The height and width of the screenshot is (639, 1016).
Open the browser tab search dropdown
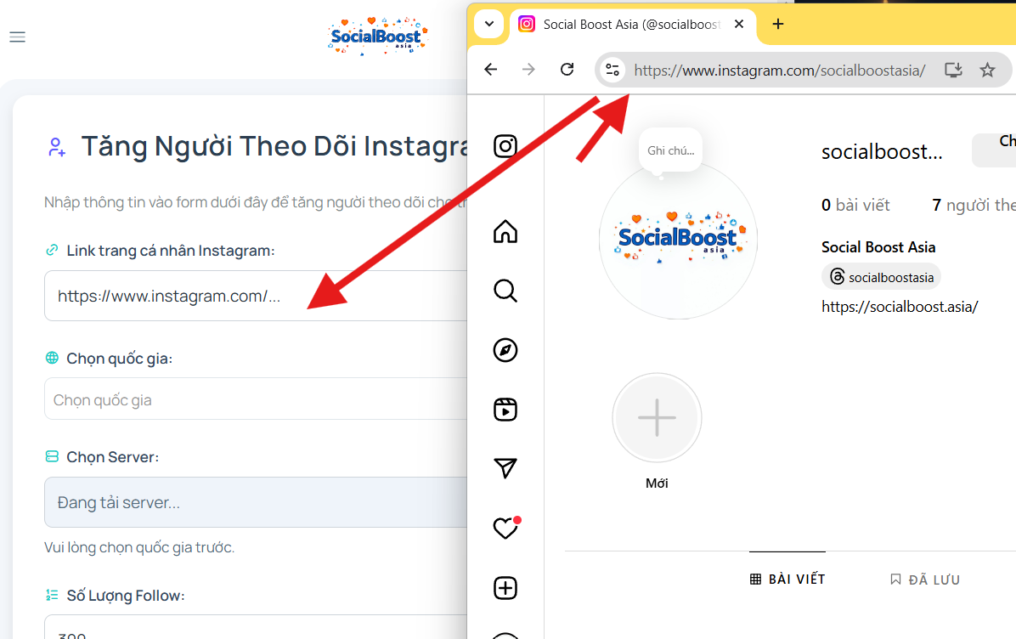pos(489,24)
